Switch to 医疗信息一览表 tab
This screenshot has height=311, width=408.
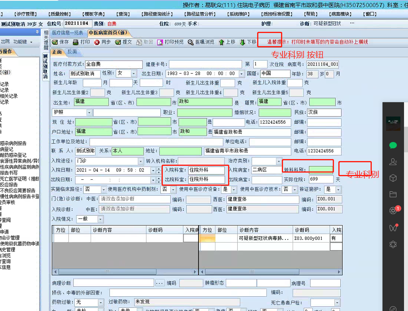pyautogui.click(x=68, y=33)
